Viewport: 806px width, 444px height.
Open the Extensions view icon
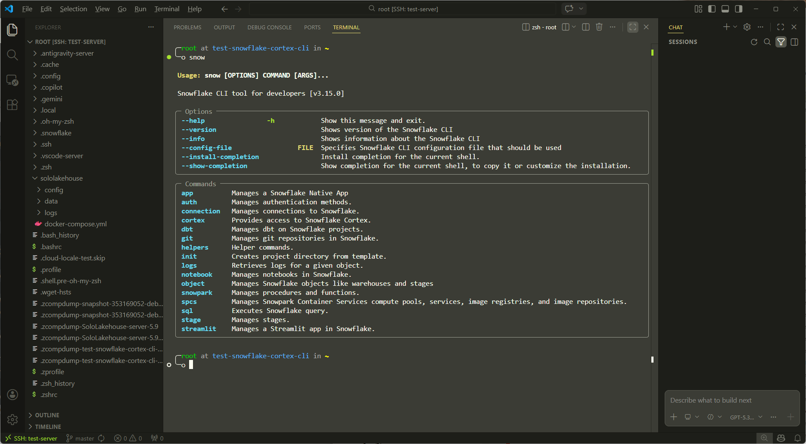(12, 104)
